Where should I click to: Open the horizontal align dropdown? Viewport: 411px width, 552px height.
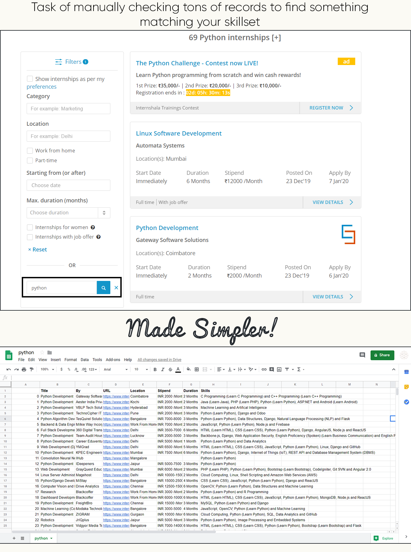[x=221, y=370]
